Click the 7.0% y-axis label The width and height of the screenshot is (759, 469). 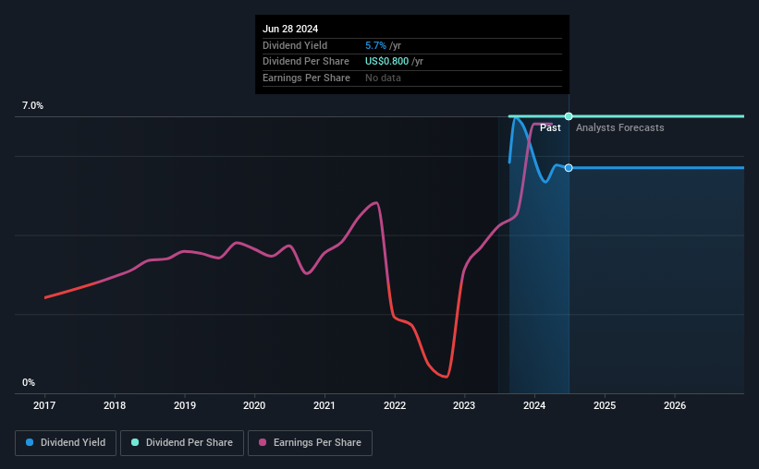[32, 105]
